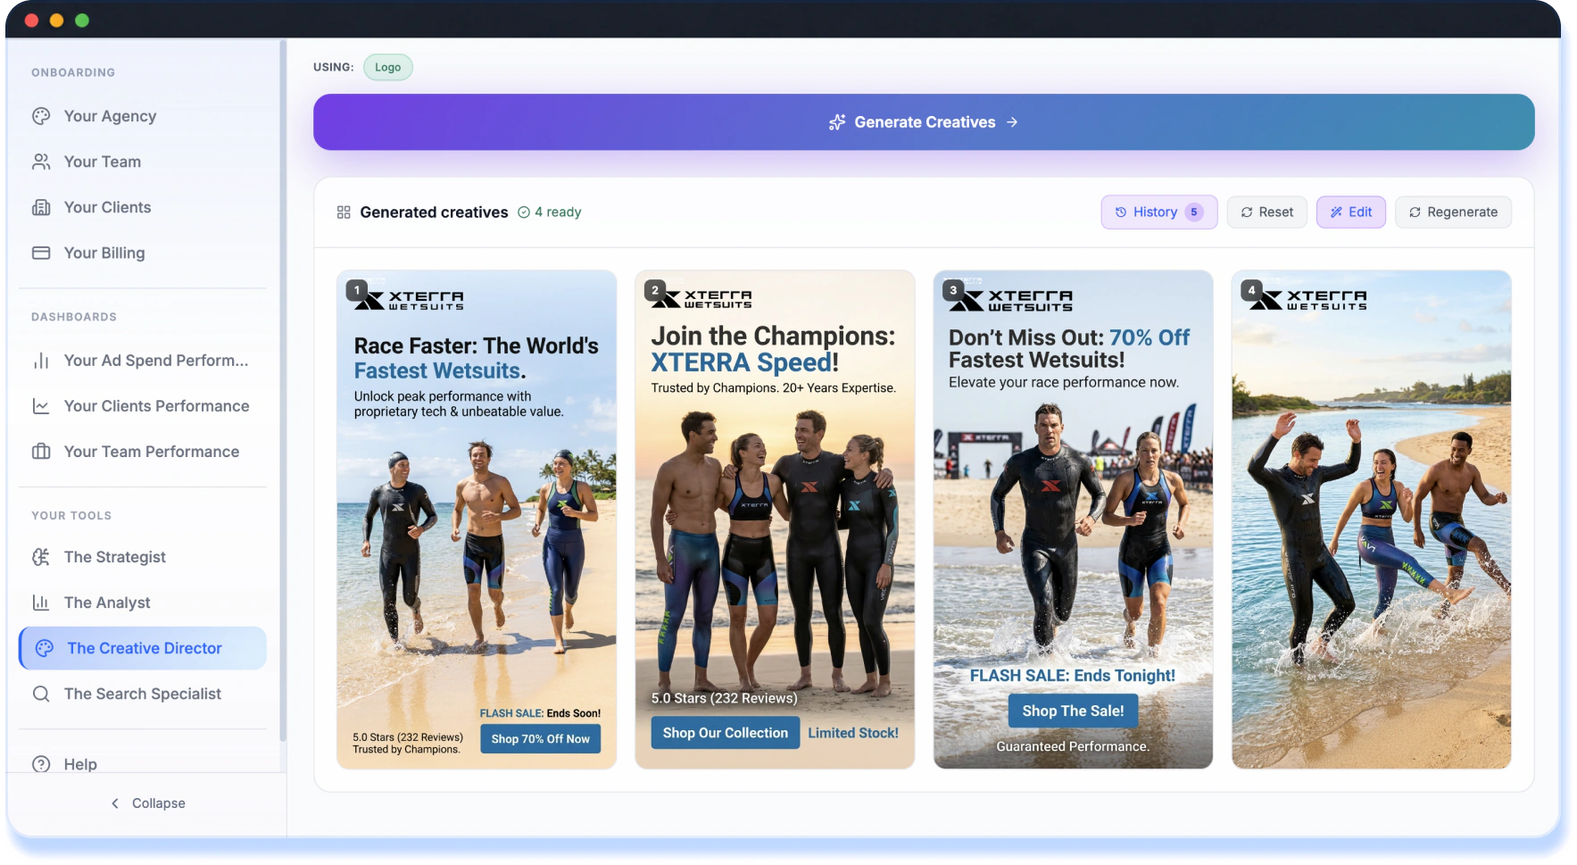Click the Regenerate refresh icon
Image resolution: width=1577 pixels, height=865 pixels.
(x=1415, y=212)
